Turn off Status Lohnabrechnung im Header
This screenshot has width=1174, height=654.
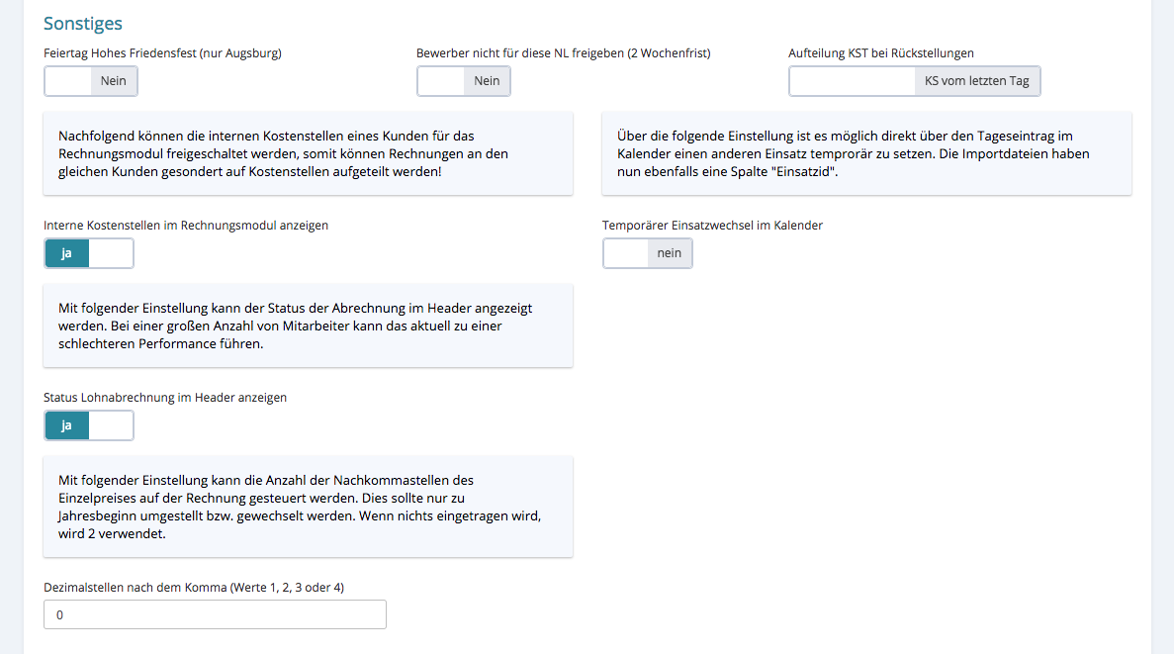[89, 425]
